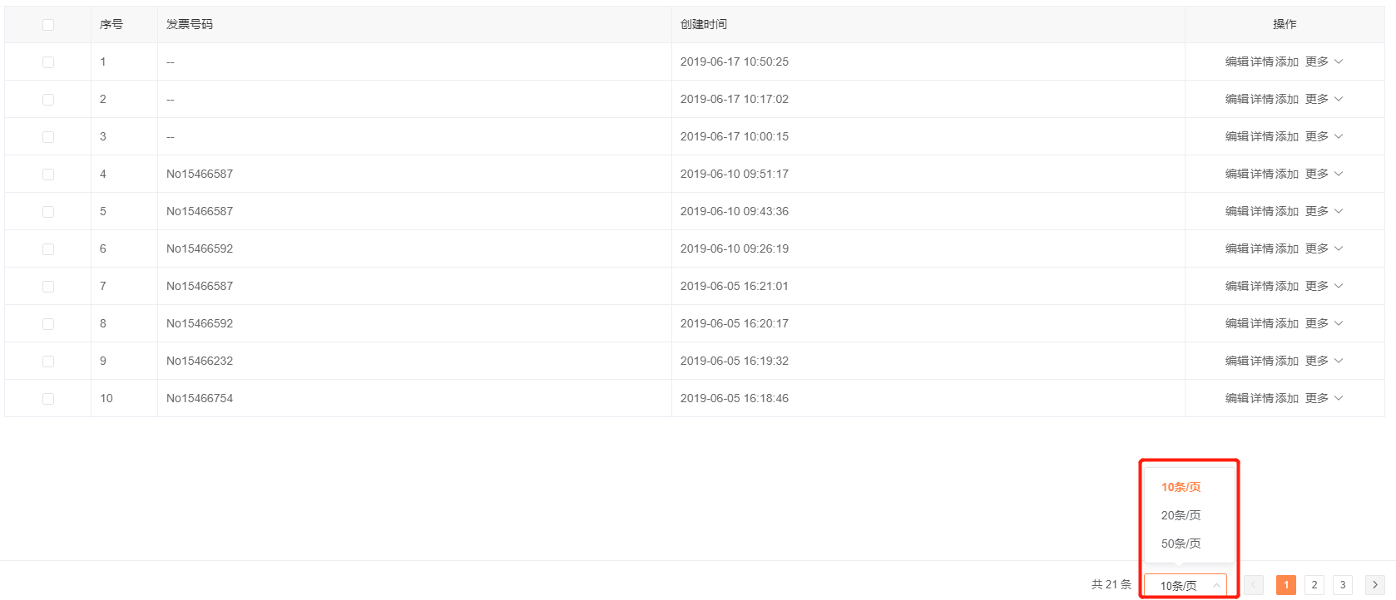Jump to page 2
This screenshot has height=600, width=1396.
click(x=1314, y=585)
